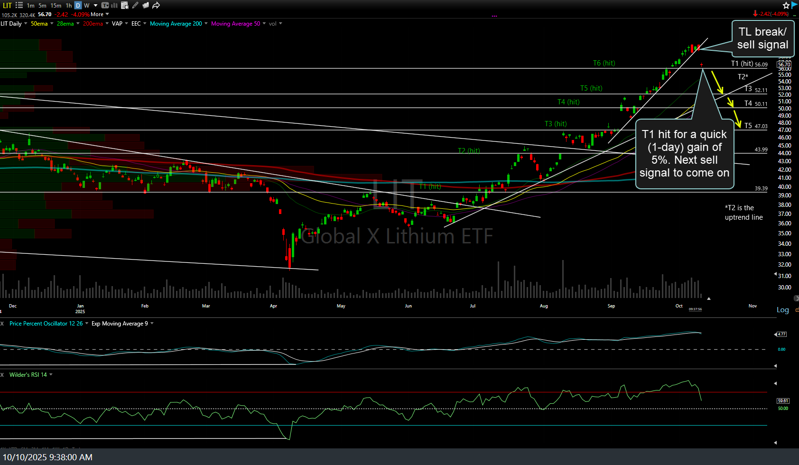Image resolution: width=799 pixels, height=465 pixels.
Task: Click the text annotation tool icon
Action: (105, 5)
